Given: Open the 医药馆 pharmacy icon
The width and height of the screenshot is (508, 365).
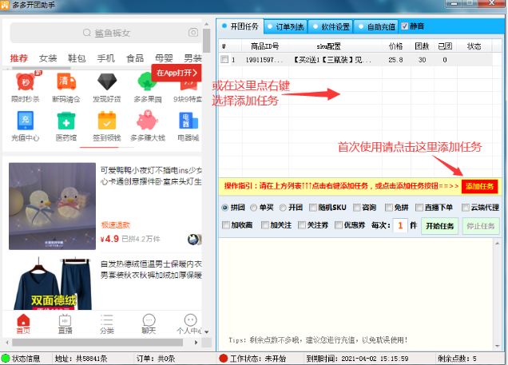Looking at the screenshot, I should [x=66, y=121].
